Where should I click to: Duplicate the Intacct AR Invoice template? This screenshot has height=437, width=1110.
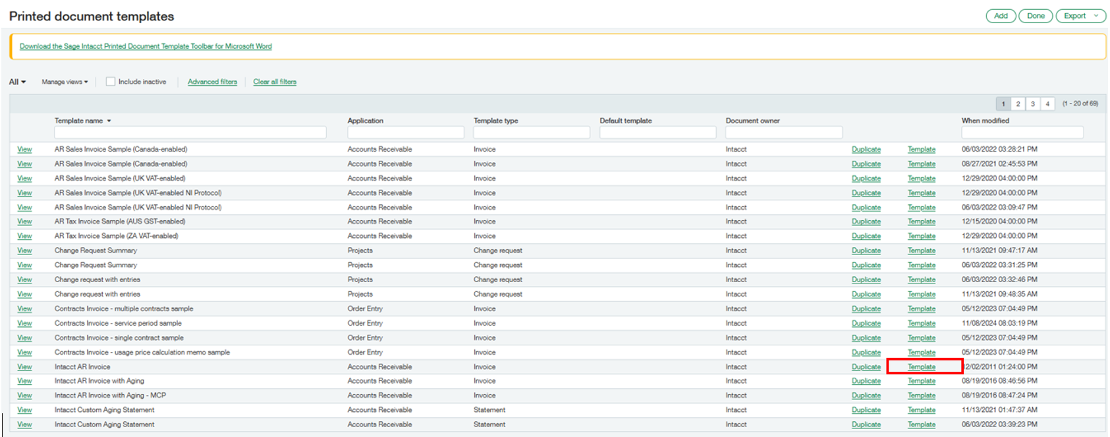click(x=866, y=367)
